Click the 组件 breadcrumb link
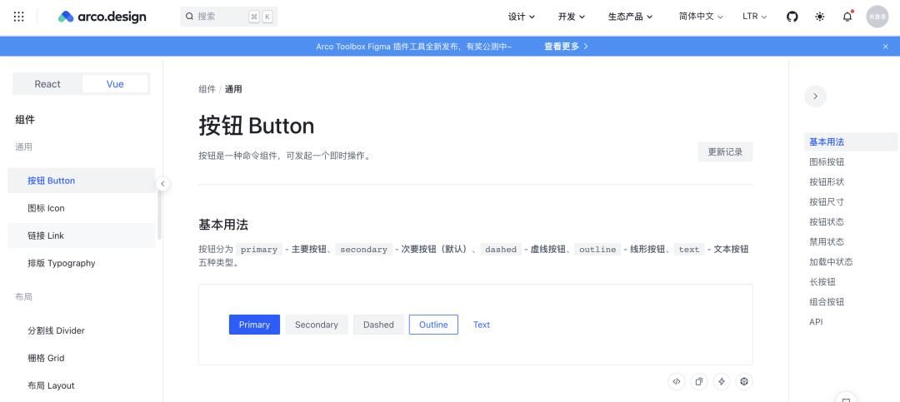The width and height of the screenshot is (900, 402). click(207, 89)
